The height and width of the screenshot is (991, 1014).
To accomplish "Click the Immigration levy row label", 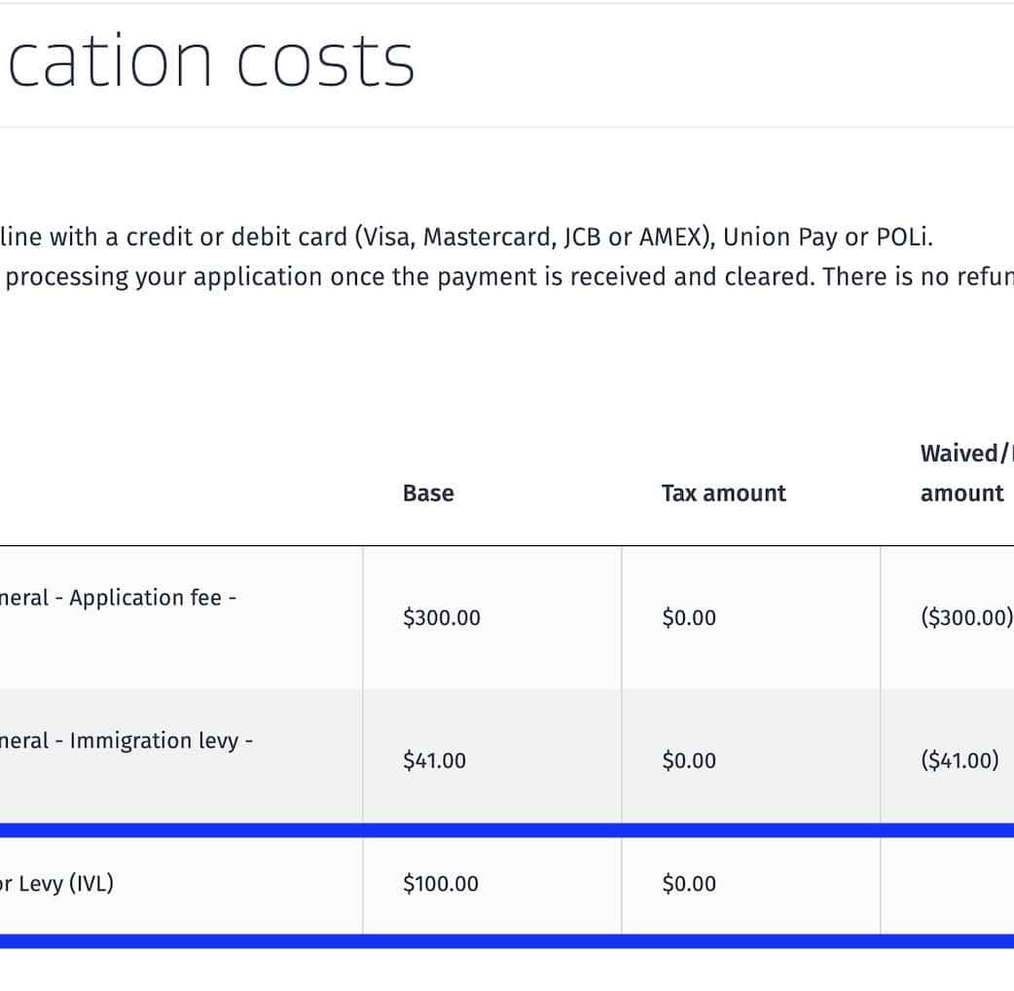I will [x=127, y=741].
